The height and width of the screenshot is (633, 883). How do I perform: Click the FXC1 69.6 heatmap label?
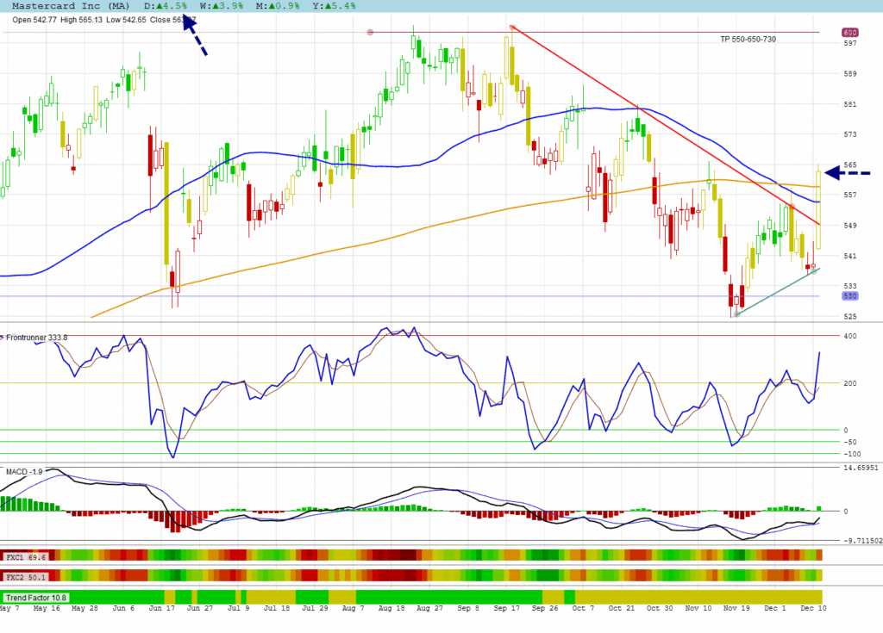tap(26, 557)
